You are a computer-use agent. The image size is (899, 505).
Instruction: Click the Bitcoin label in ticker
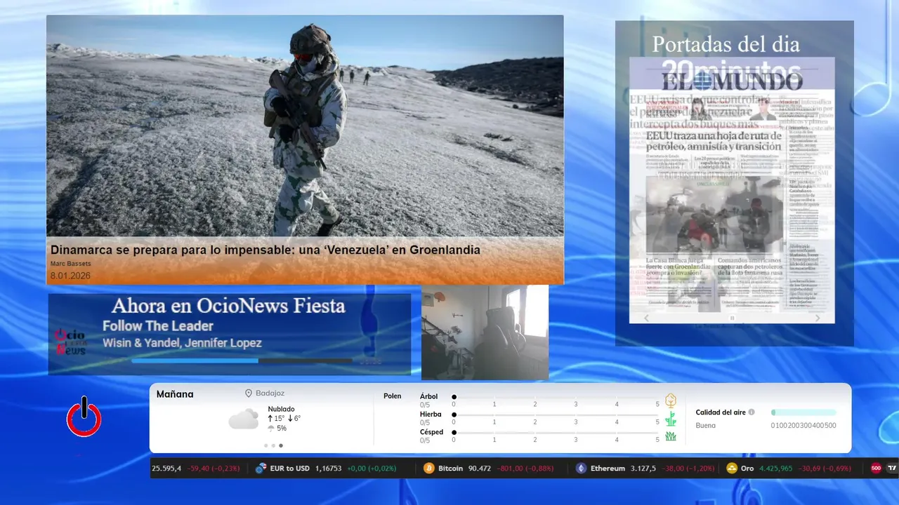pyautogui.click(x=450, y=469)
